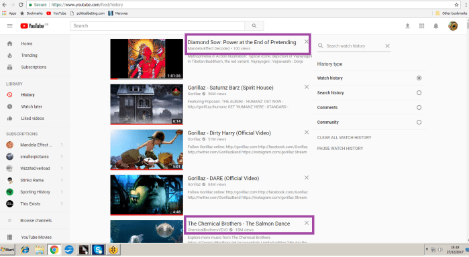Select Search history radio button
The height and width of the screenshot is (257, 469).
click(x=419, y=93)
